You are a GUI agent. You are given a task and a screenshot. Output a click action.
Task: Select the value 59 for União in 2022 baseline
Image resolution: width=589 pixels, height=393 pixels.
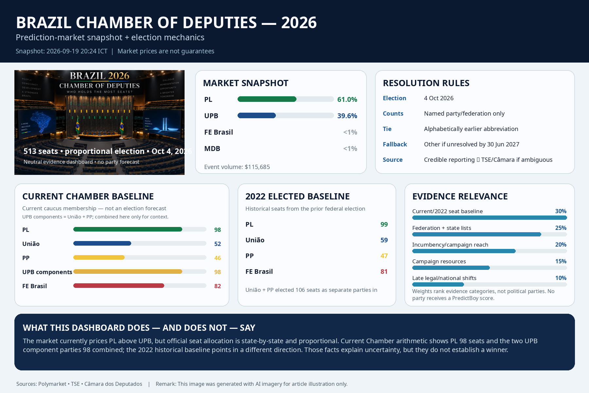pos(384,240)
